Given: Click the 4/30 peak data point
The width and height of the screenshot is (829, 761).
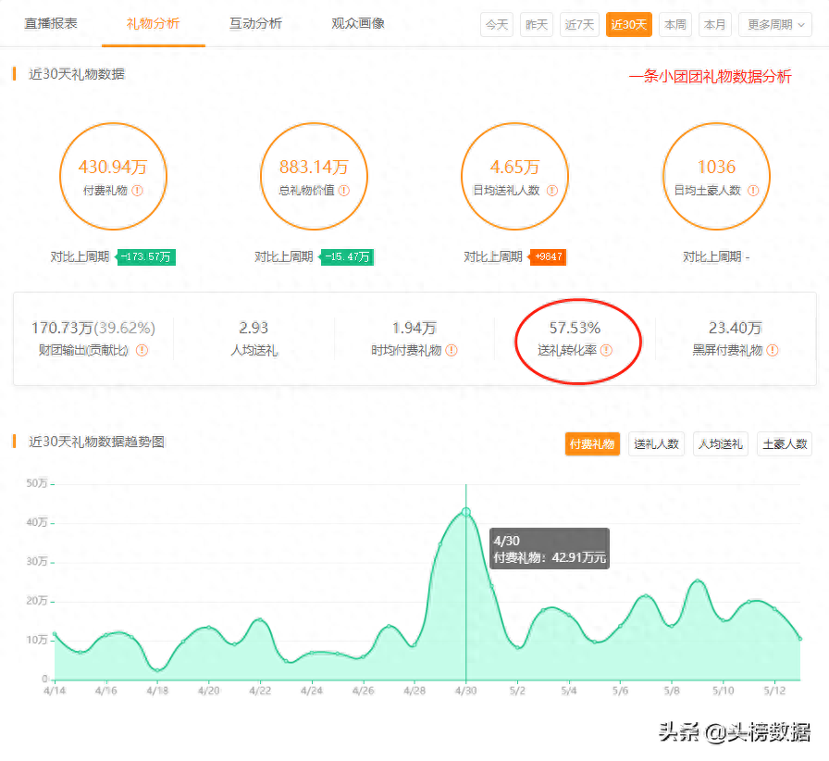Looking at the screenshot, I should coord(465,512).
